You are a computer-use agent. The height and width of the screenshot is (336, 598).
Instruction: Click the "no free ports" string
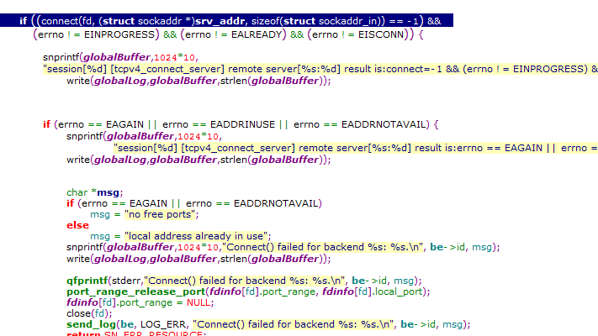coord(160,214)
